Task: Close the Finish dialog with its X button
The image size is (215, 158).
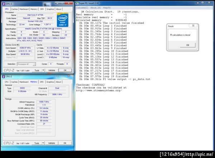Action: click(193, 26)
